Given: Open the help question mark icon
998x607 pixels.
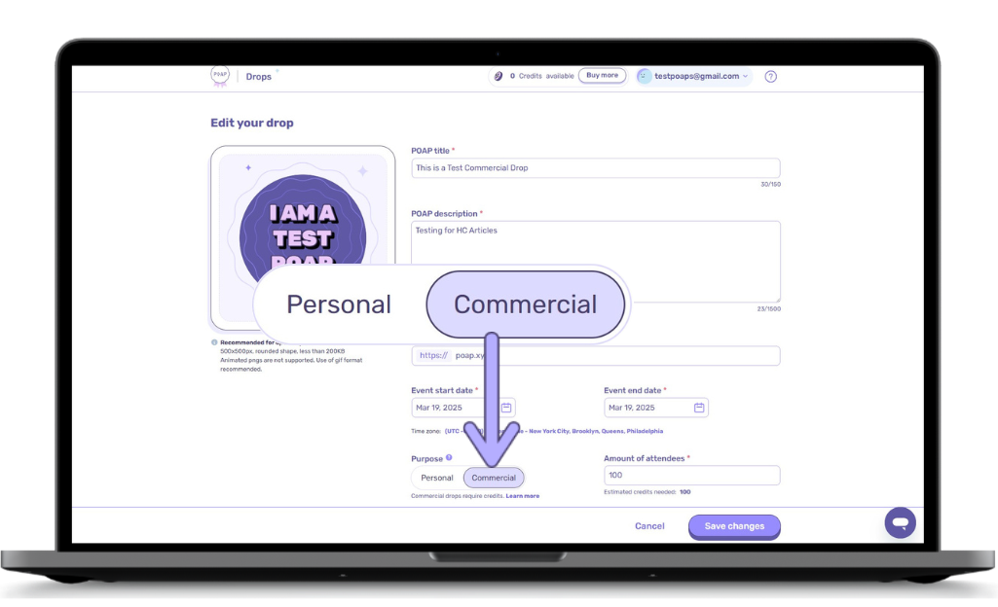Looking at the screenshot, I should (770, 76).
